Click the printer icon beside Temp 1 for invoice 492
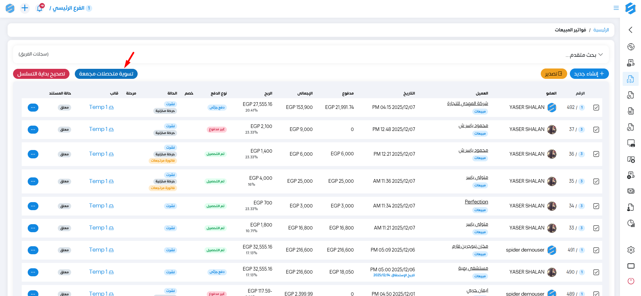This screenshot has height=296, width=641. point(111,108)
